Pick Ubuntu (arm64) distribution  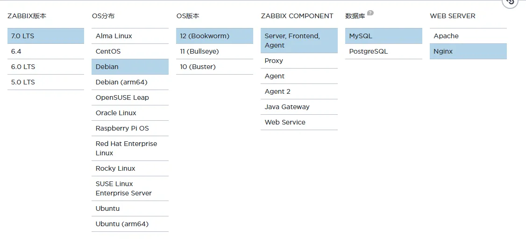tap(130, 224)
